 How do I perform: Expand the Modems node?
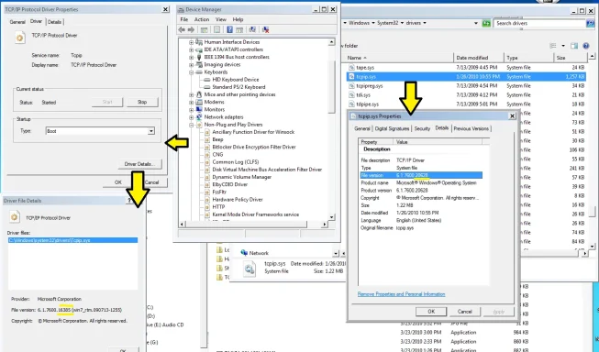pyautogui.click(x=191, y=103)
